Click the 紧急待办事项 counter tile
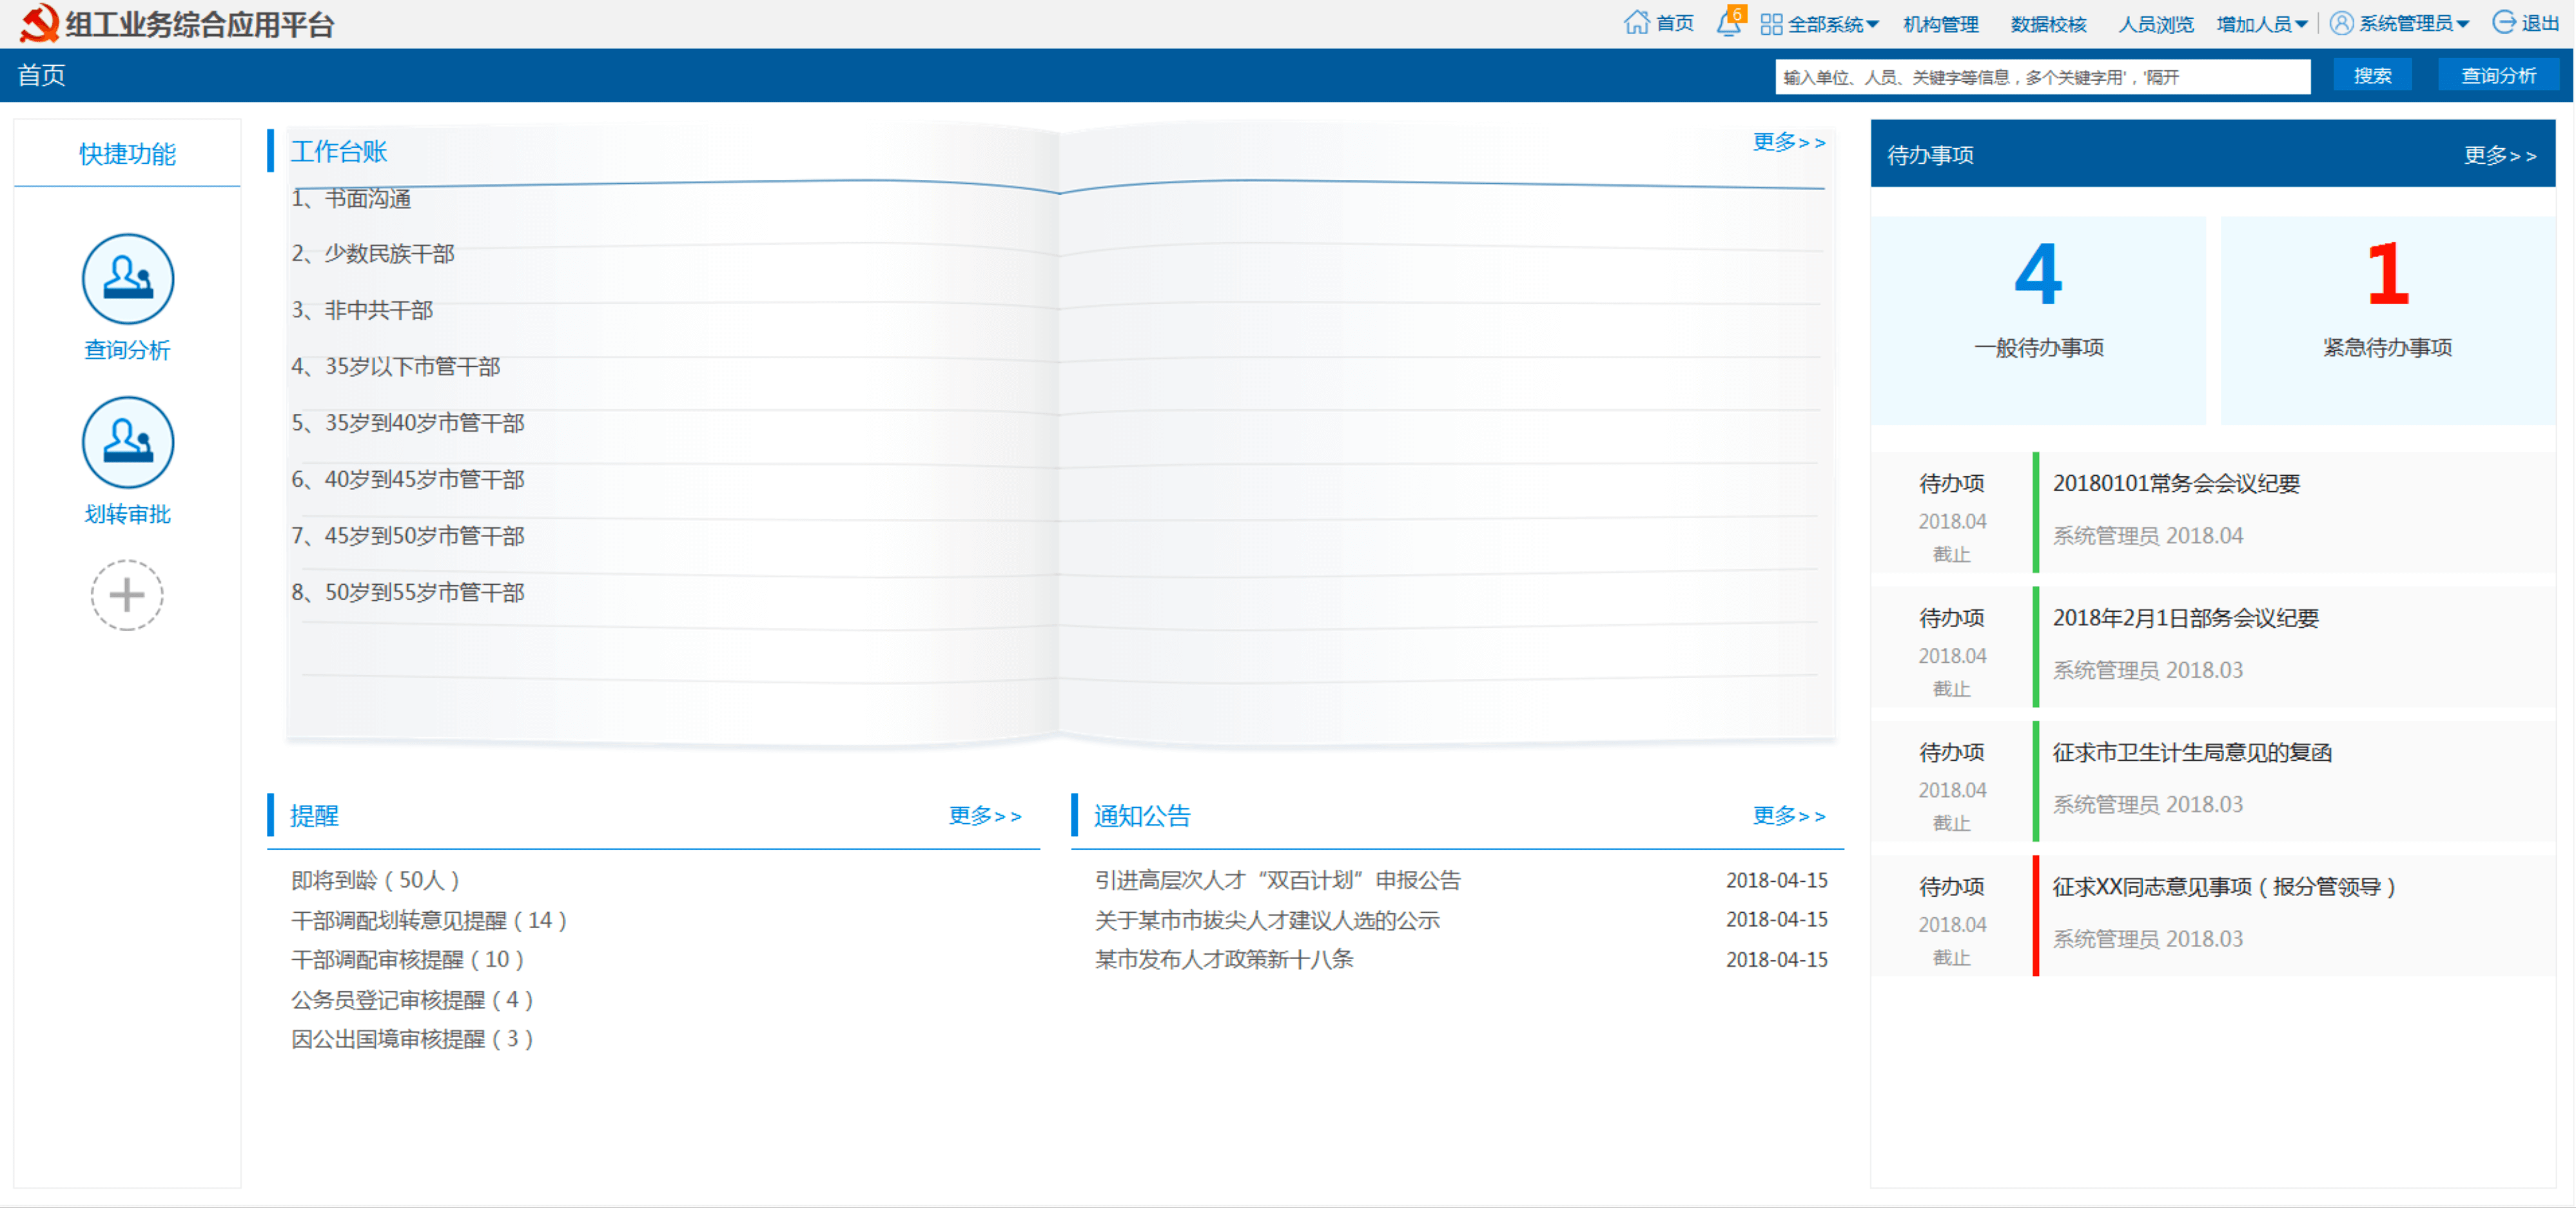The height and width of the screenshot is (1208, 2576). tap(2387, 320)
